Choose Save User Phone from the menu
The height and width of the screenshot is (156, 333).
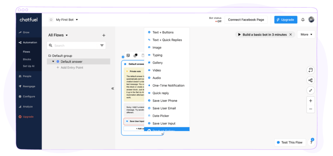click(167, 101)
